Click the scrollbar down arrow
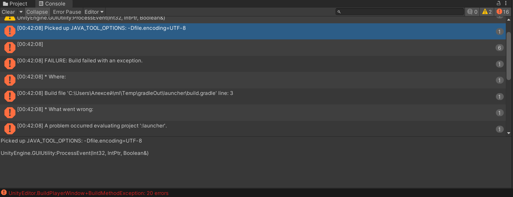The image size is (513, 197). coord(509,133)
